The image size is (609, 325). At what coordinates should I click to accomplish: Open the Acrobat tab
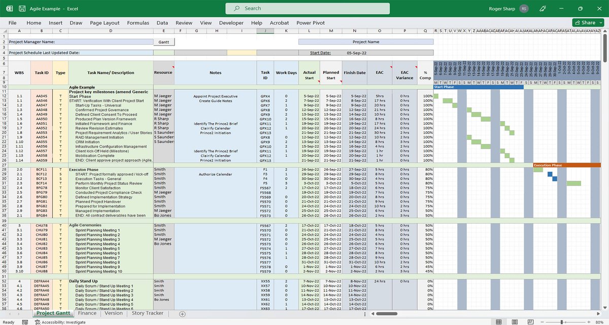(x=279, y=23)
